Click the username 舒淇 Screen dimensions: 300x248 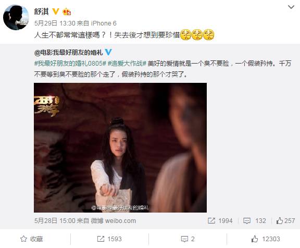coord(42,11)
